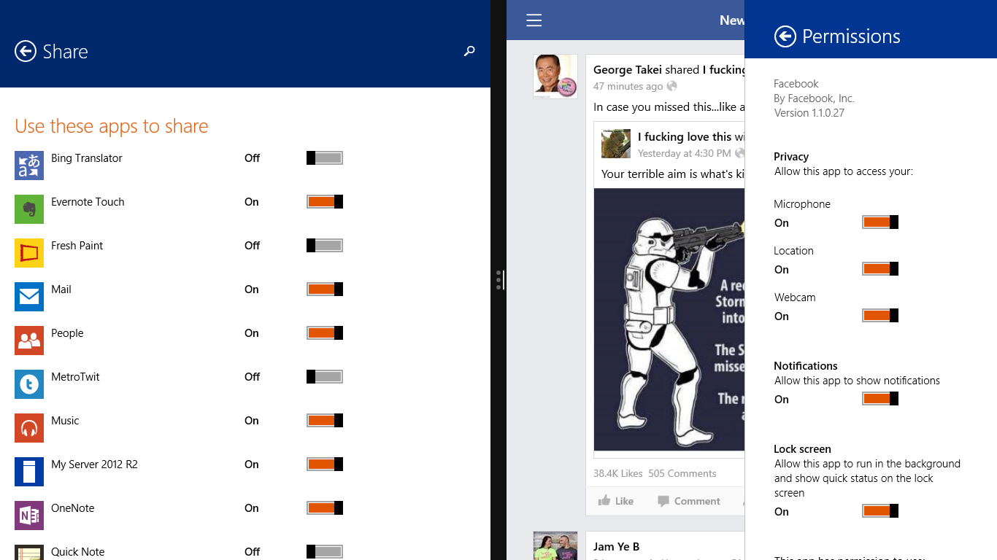The image size is (997, 560).
Task: Turn off Facebook Webcam permission
Action: (880, 316)
